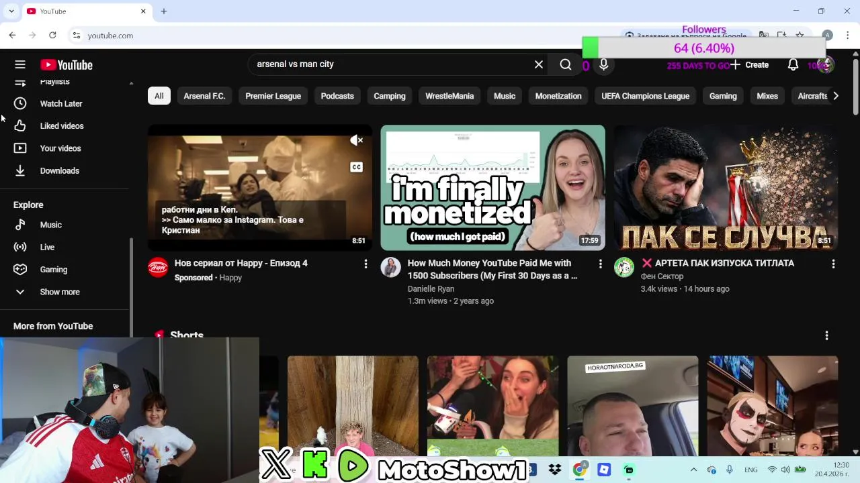Open Liked videos in sidebar

pyautogui.click(x=61, y=125)
